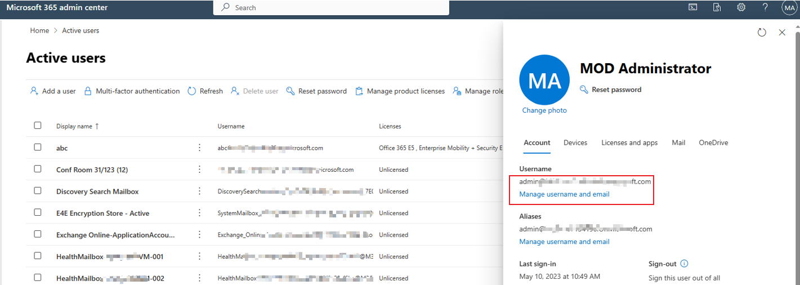Switch to the Devices tab

tap(575, 143)
